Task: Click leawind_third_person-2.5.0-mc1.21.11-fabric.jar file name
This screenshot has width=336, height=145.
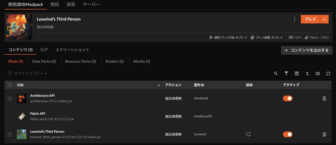Action: point(65,137)
